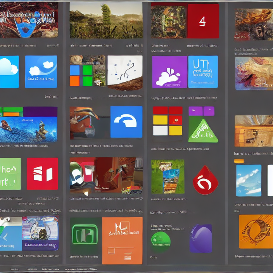Open the red tile showing number 4
This screenshot has height=273, width=273.
click(203, 21)
